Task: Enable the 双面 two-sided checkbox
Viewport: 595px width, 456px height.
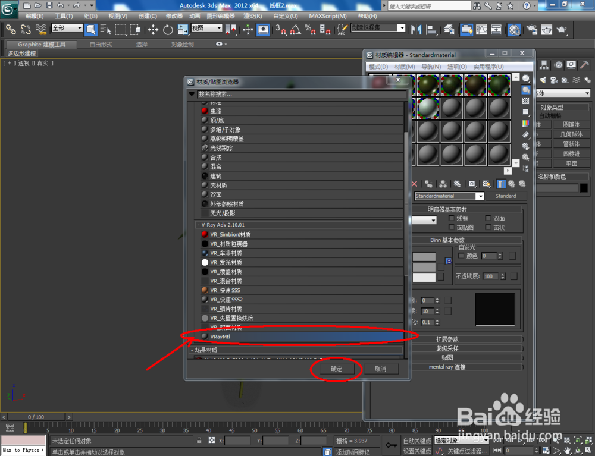Action: (x=488, y=218)
